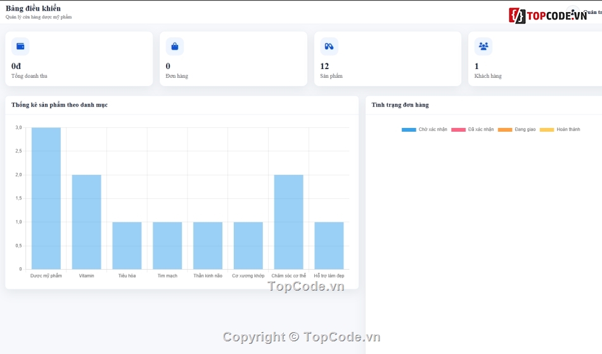Click the Thần kinh não bar
This screenshot has width=602, height=354.
208,246
